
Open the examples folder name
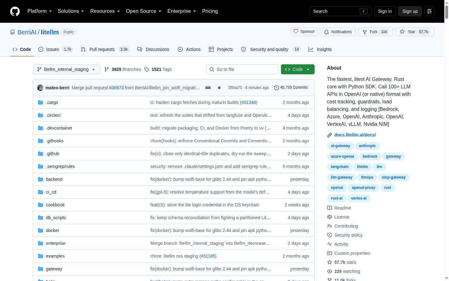[x=55, y=256]
